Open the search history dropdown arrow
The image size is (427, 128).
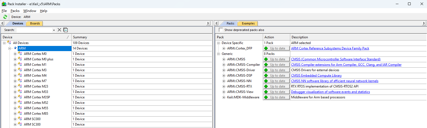(54, 30)
